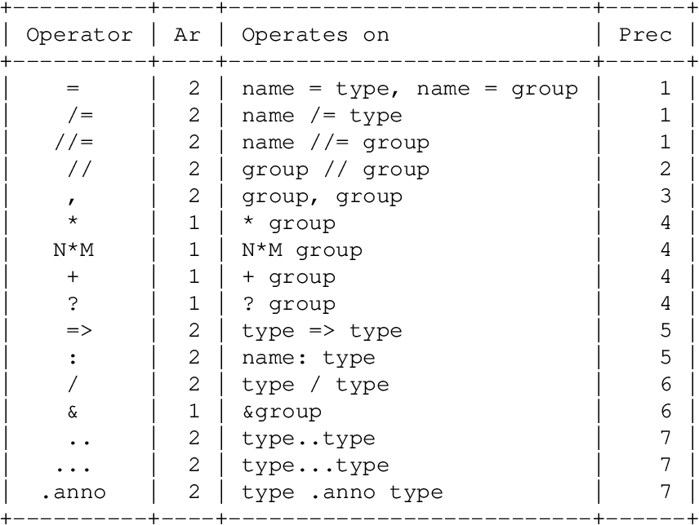The image size is (699, 525).
Task: Click the 'type => type' text
Action: click(x=322, y=330)
